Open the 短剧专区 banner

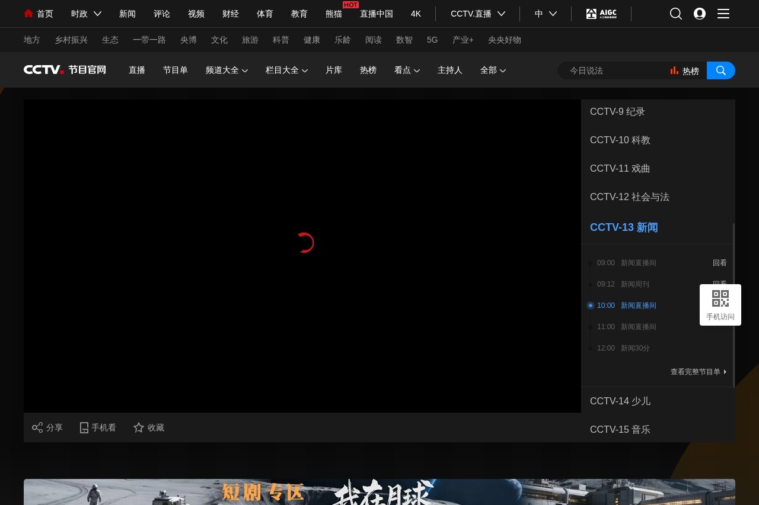379,492
